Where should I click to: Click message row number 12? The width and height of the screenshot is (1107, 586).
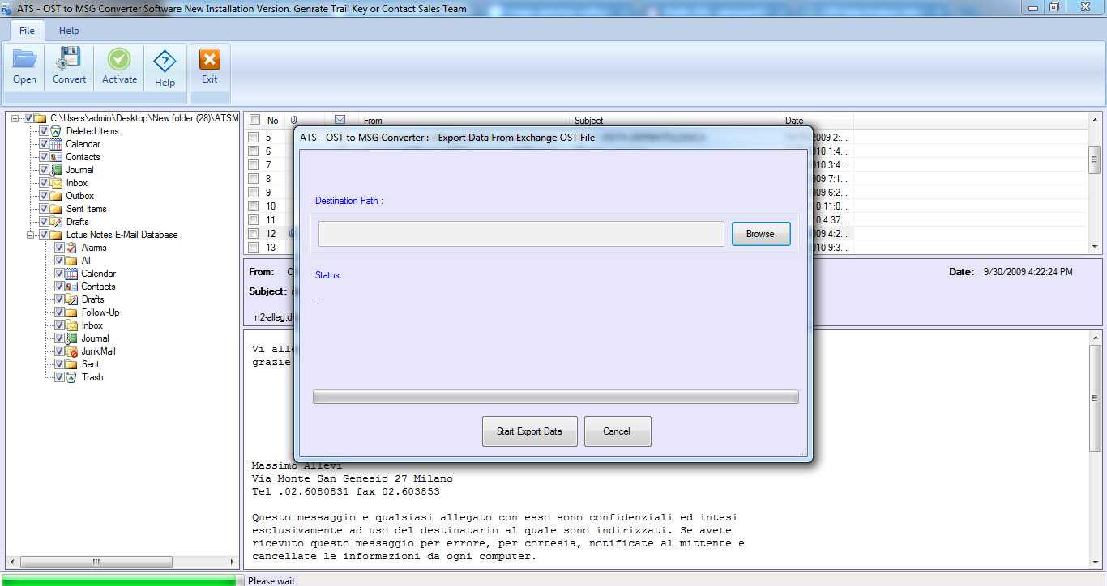pyautogui.click(x=271, y=234)
